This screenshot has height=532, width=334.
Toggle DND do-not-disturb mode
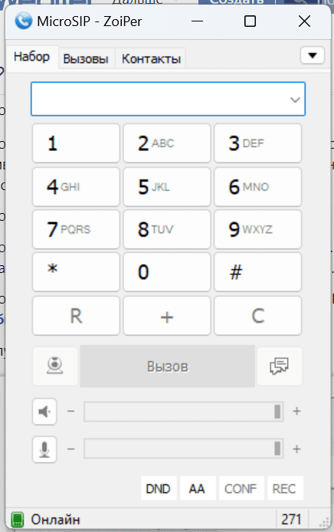pyautogui.click(x=159, y=488)
